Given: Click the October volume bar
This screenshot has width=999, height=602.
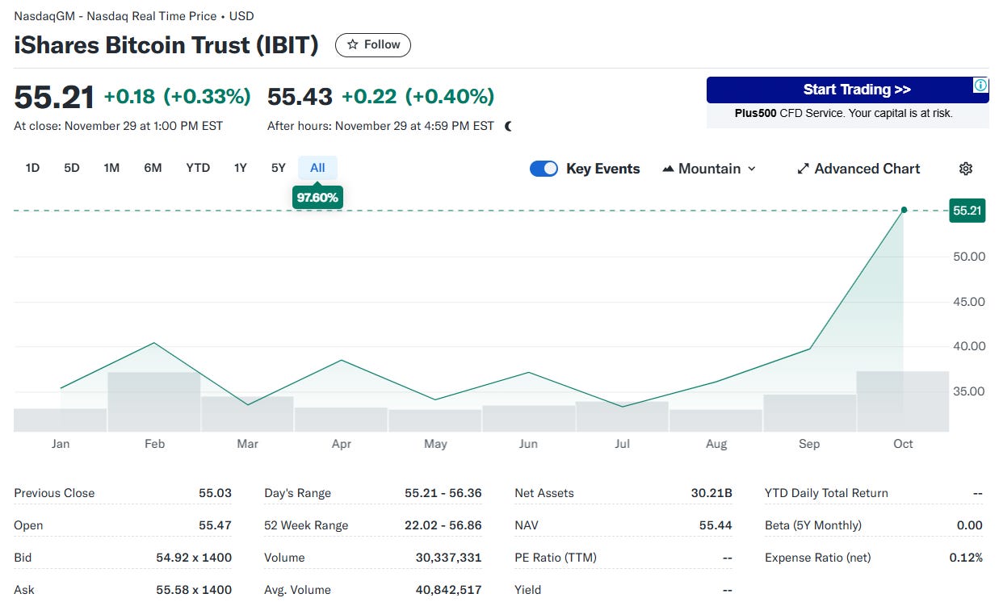Looking at the screenshot, I should [902, 401].
